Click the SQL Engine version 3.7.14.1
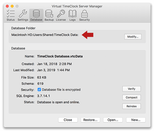Image resolution: width=154 pixels, height=131 pixels. click(x=43, y=96)
